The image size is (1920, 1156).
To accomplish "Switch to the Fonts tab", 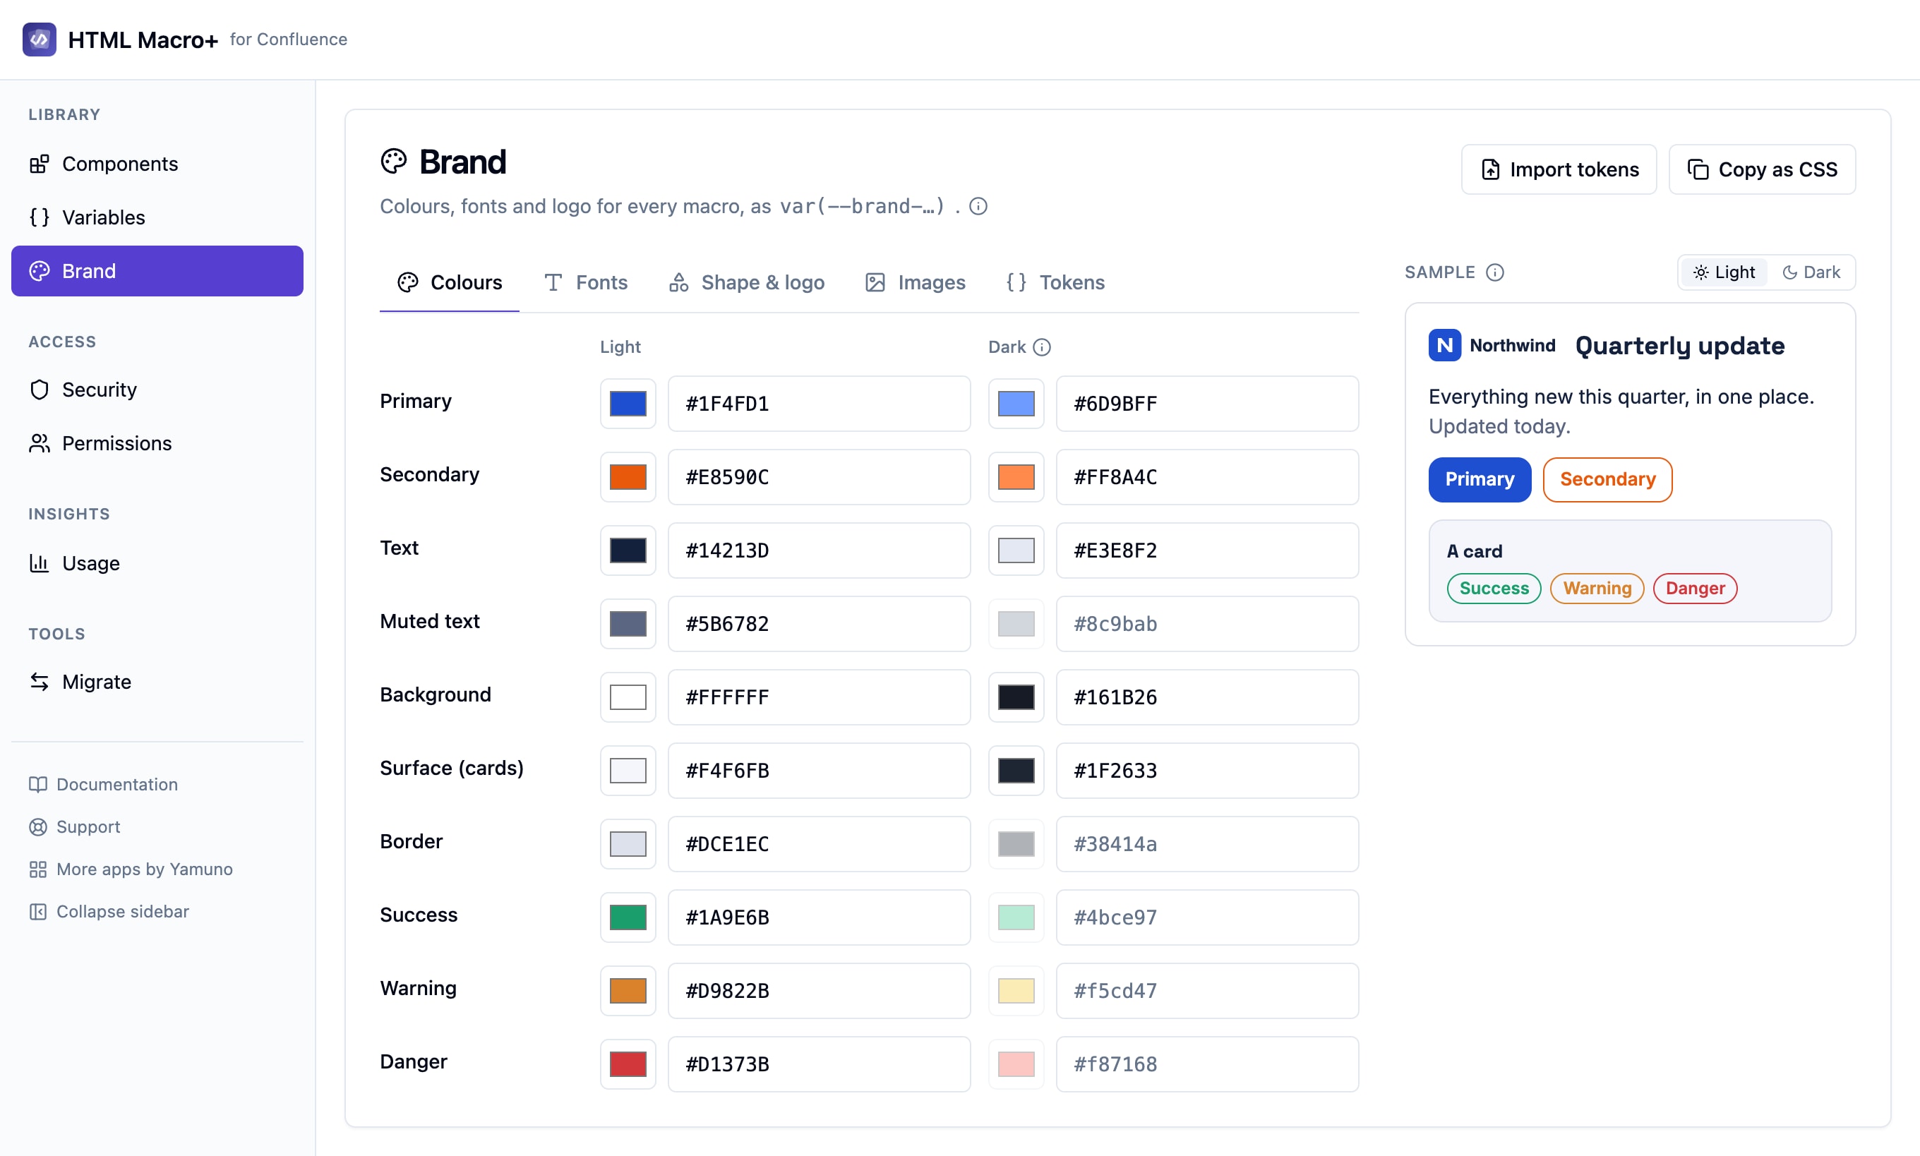I will [x=586, y=283].
